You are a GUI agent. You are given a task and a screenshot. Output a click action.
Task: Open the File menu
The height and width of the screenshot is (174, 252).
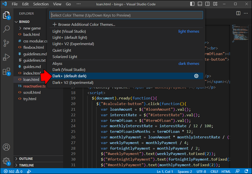coord(14,4)
